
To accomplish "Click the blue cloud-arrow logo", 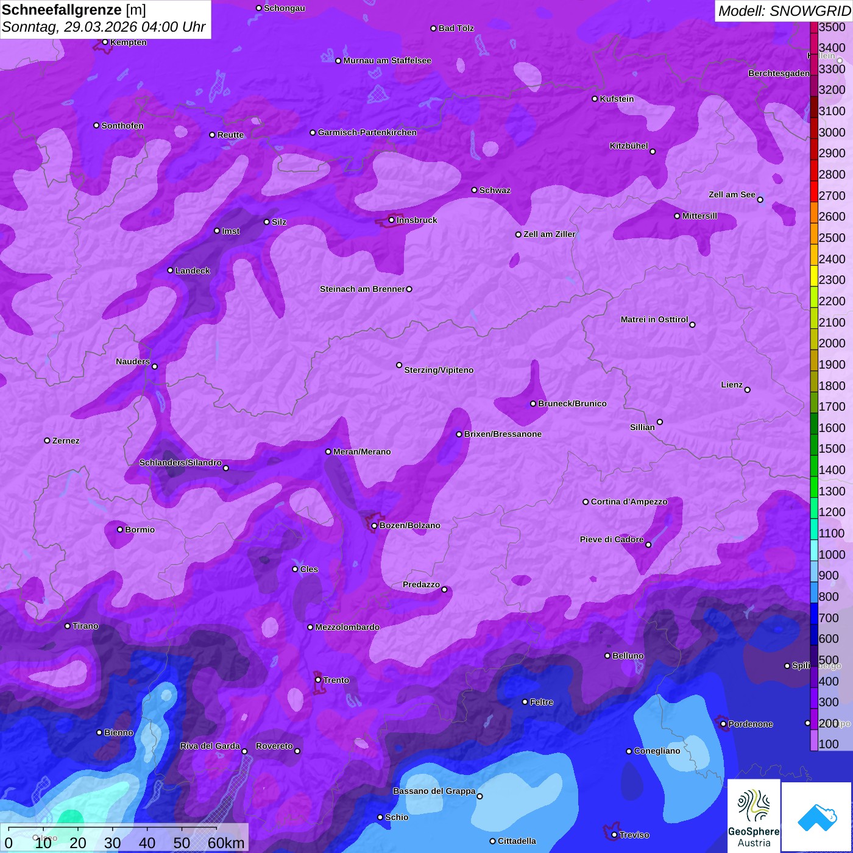I will 817,817.
